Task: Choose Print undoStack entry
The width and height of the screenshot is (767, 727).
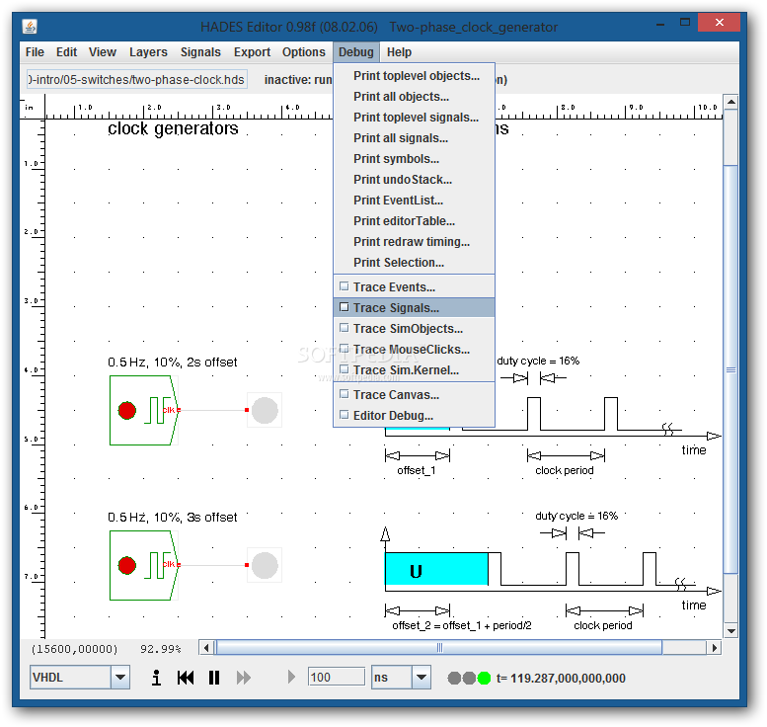Action: 414,179
